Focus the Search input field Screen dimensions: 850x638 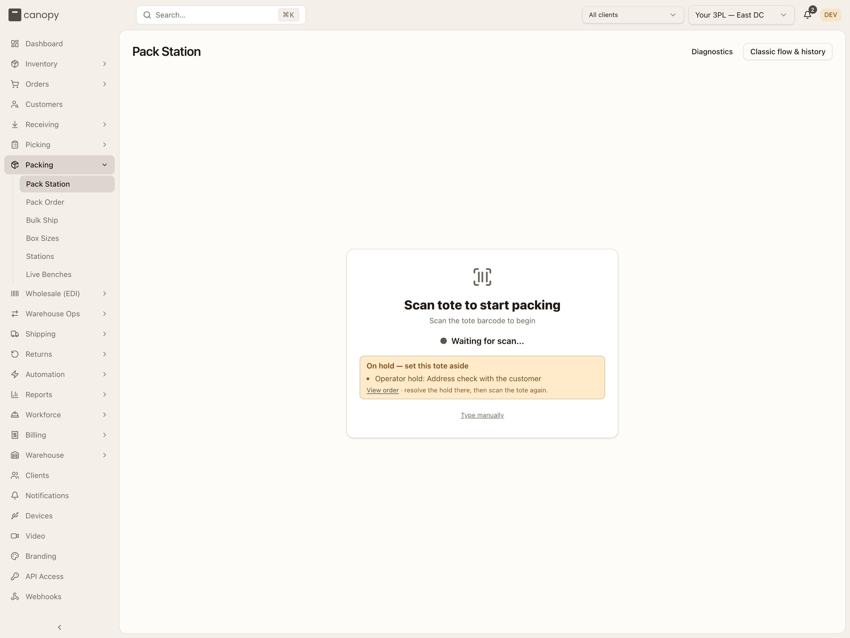tap(221, 15)
